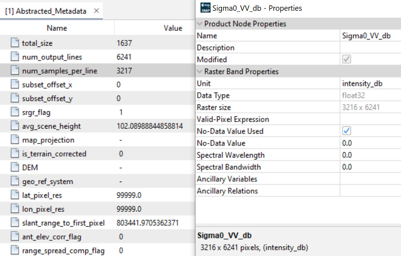Select the num_samples_per_line row label

tap(60, 71)
